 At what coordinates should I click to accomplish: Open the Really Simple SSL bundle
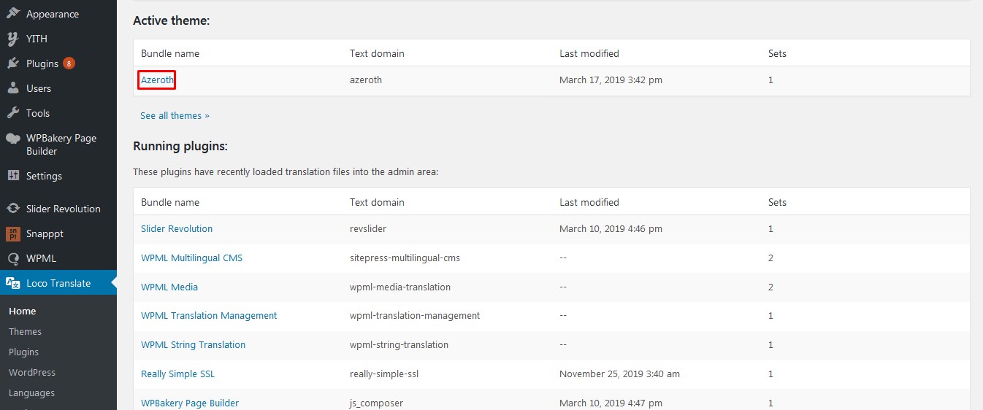(x=177, y=374)
